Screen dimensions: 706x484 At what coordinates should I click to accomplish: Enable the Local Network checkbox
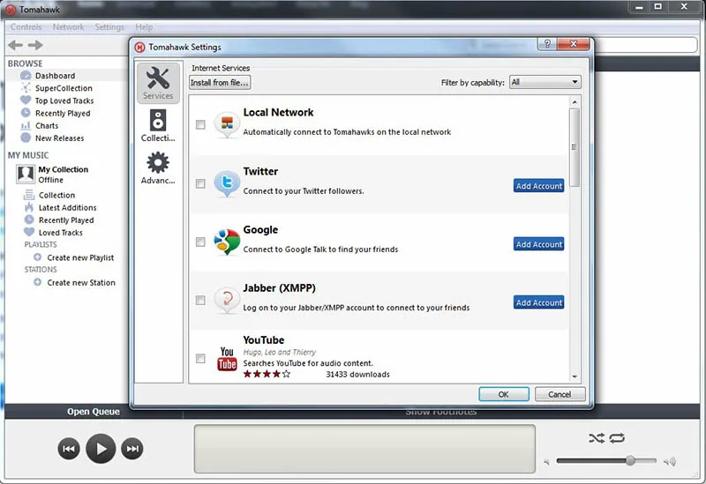200,125
